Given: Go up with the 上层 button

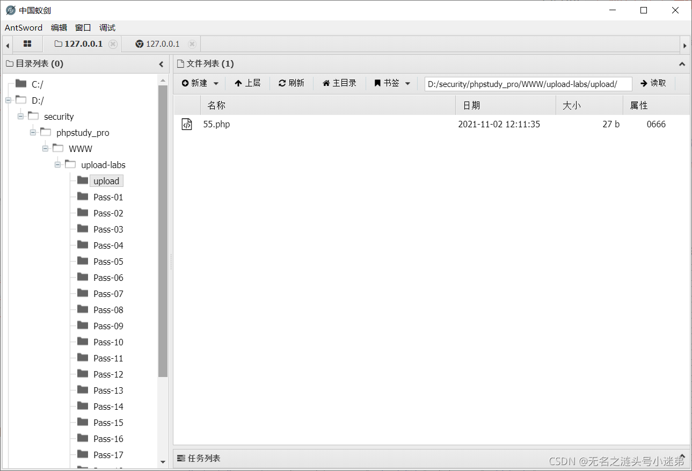Looking at the screenshot, I should (x=247, y=83).
